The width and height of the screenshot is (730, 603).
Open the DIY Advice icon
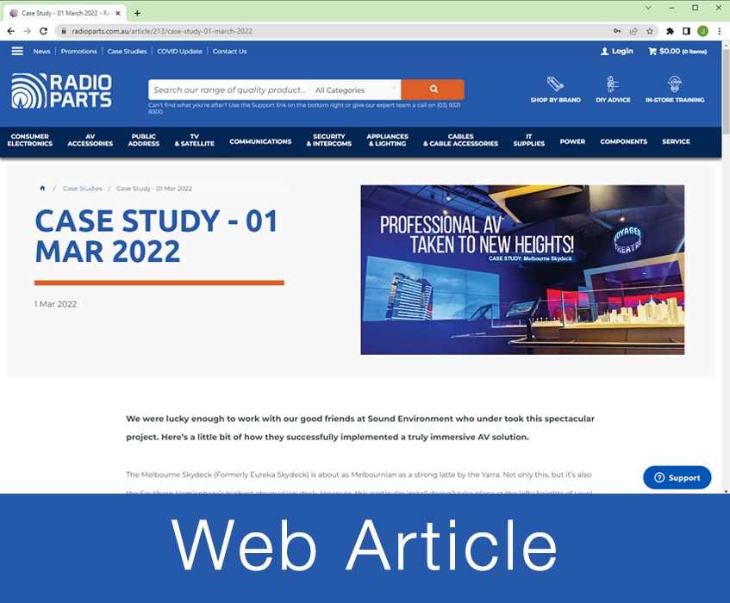pos(613,84)
